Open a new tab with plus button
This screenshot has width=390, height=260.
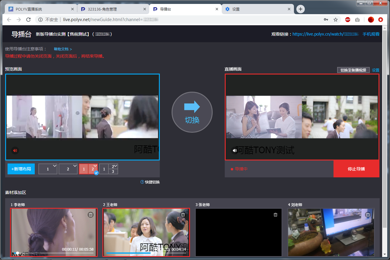click(x=300, y=9)
